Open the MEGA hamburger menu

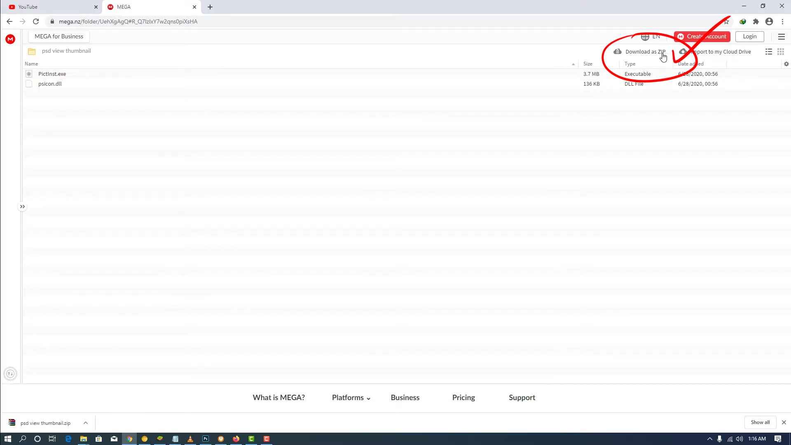click(x=782, y=37)
